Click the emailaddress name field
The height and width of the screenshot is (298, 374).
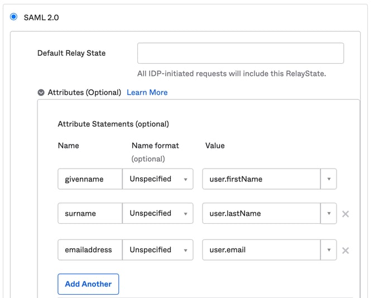[89, 250]
